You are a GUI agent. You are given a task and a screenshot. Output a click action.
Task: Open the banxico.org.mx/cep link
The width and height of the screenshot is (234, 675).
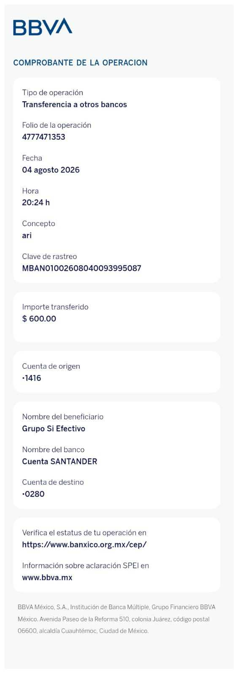point(84,545)
